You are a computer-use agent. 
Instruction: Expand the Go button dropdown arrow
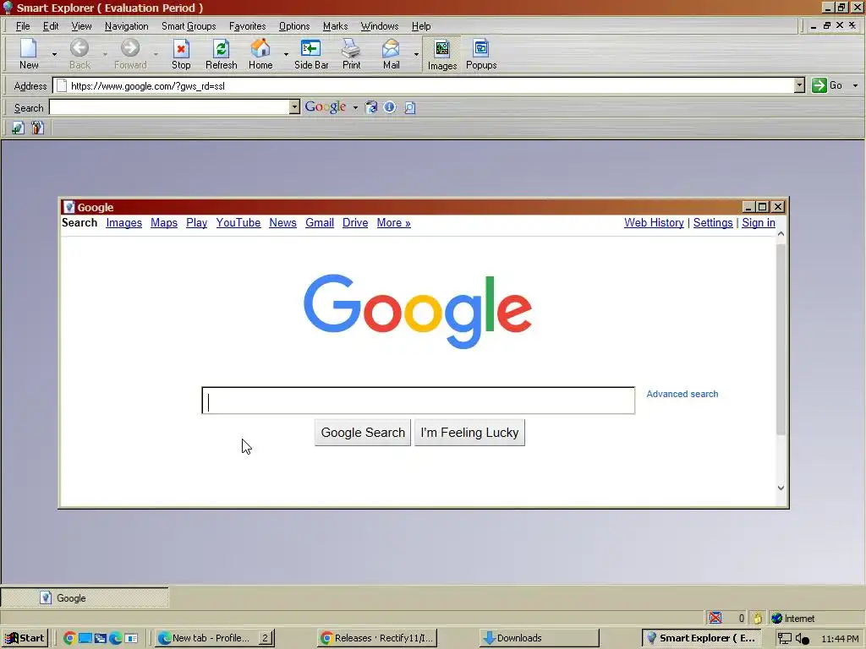tap(855, 85)
